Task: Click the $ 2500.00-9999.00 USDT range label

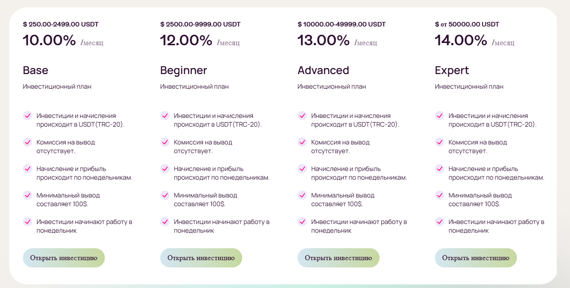Action: (x=201, y=24)
